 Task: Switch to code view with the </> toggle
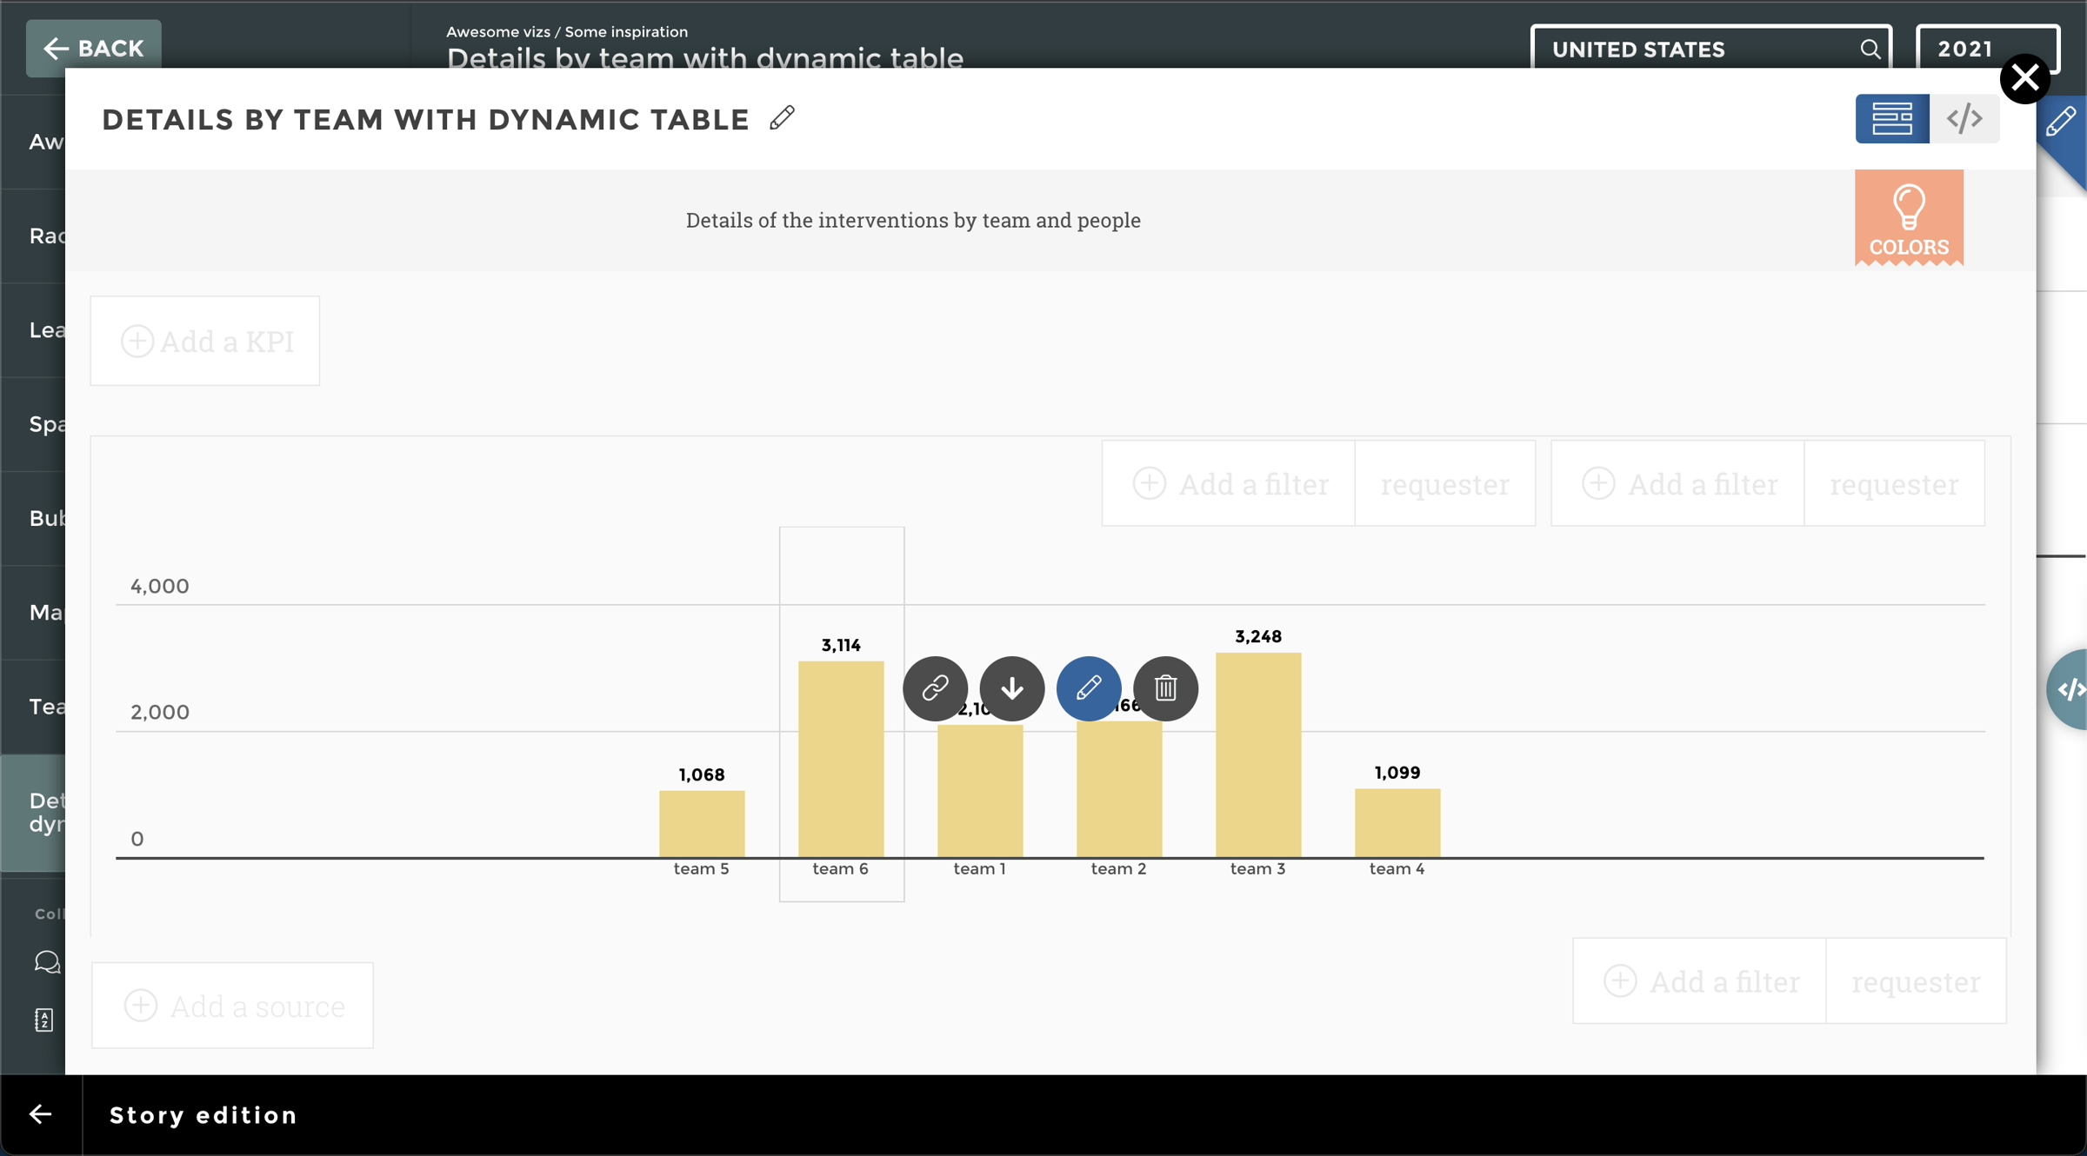tap(1964, 118)
